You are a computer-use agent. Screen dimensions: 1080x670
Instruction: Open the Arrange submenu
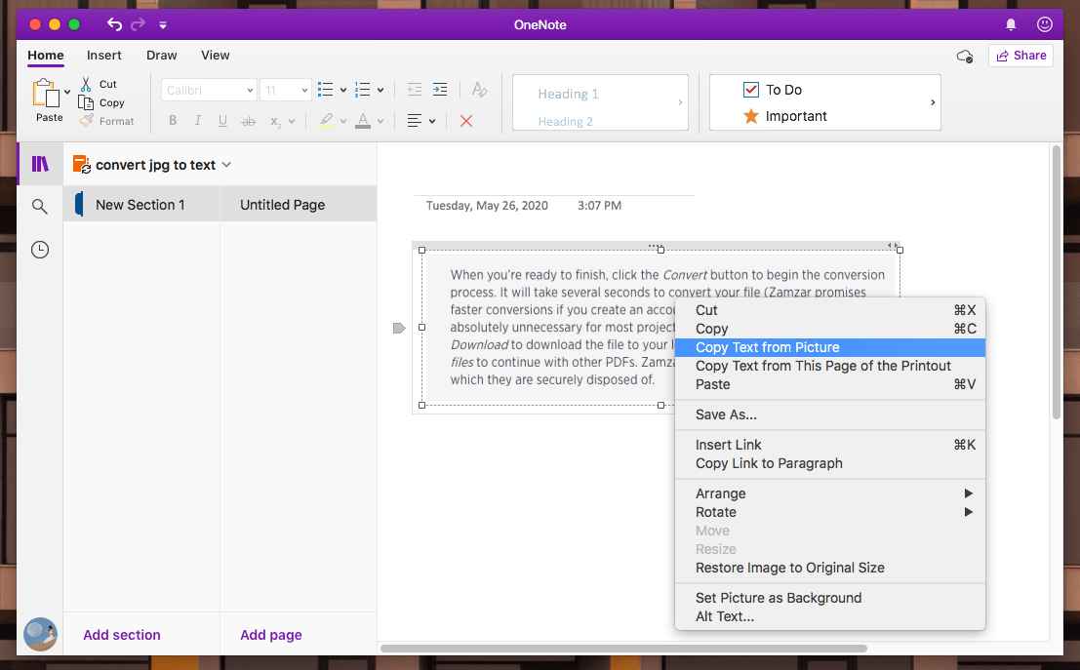[x=830, y=493]
